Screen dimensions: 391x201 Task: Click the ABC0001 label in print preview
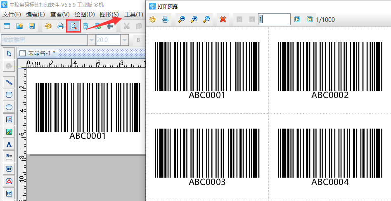(x=207, y=95)
